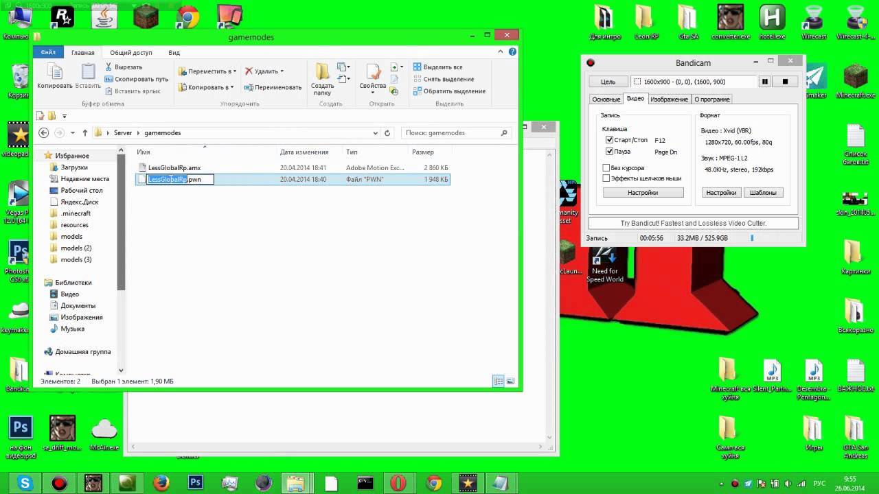
Task: Open the McAir.exe cloud desktop icon
Action: click(104, 434)
